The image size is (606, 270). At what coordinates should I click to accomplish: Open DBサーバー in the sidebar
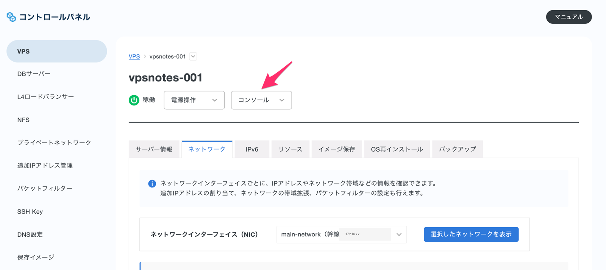(34, 74)
